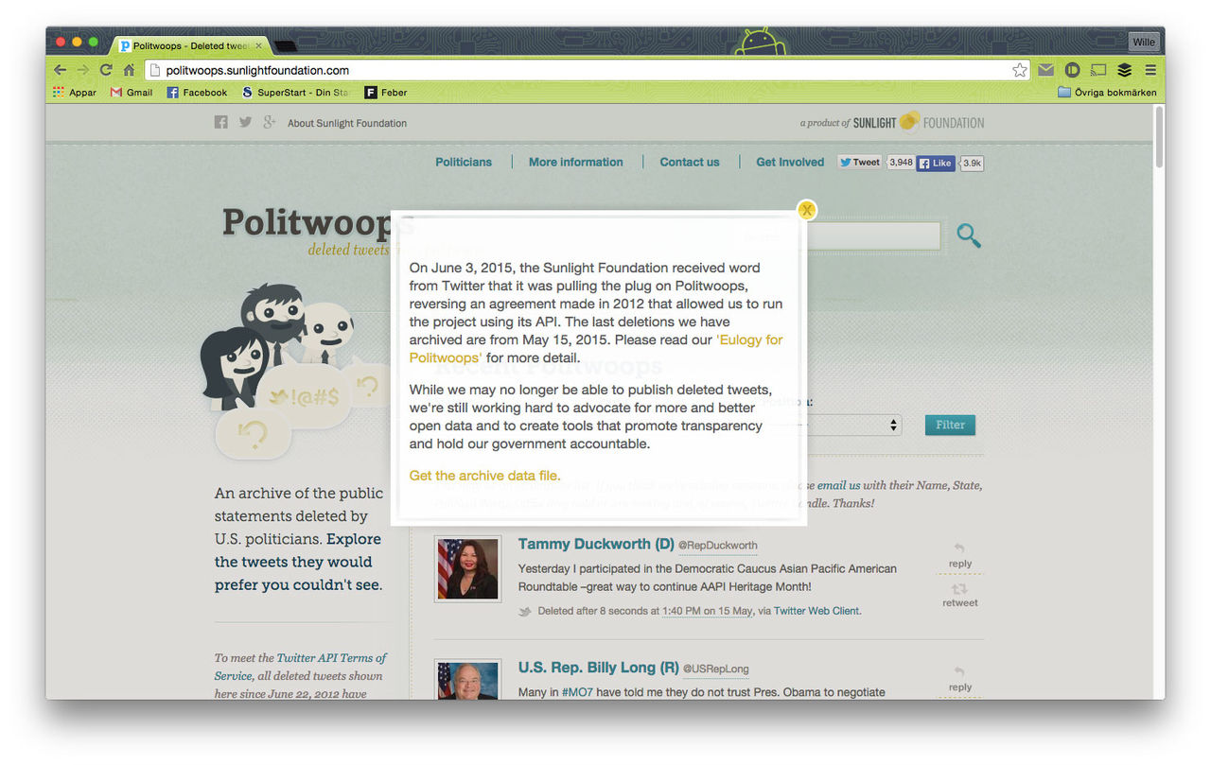Screen dimensions: 1211x765
Task: Reload the page in browser
Action: pyautogui.click(x=106, y=70)
